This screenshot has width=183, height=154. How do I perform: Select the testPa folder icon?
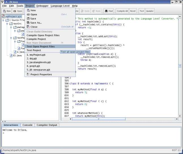click(x=15, y=38)
